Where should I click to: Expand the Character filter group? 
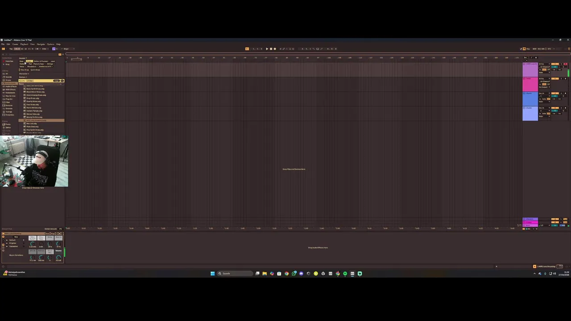tap(24, 74)
